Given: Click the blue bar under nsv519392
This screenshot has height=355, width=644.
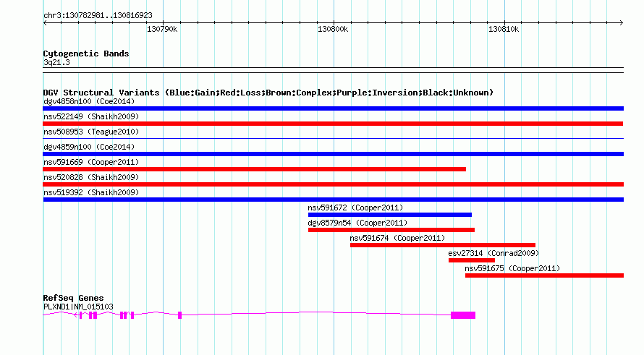Looking at the screenshot, I should [333, 200].
